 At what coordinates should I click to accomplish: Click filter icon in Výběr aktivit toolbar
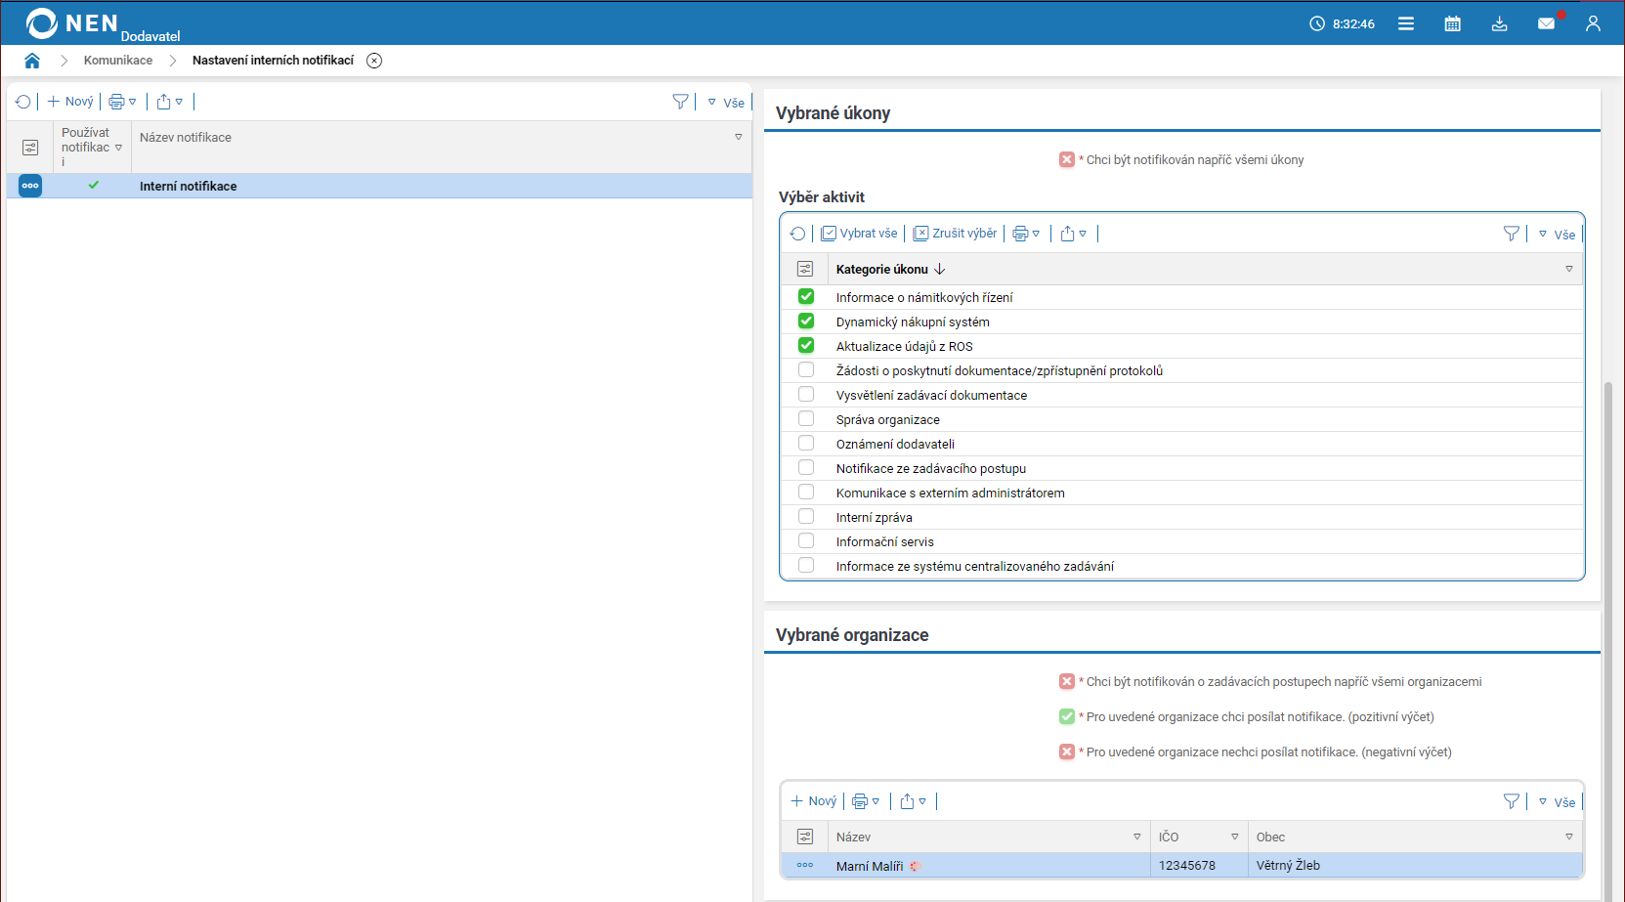point(1511,234)
